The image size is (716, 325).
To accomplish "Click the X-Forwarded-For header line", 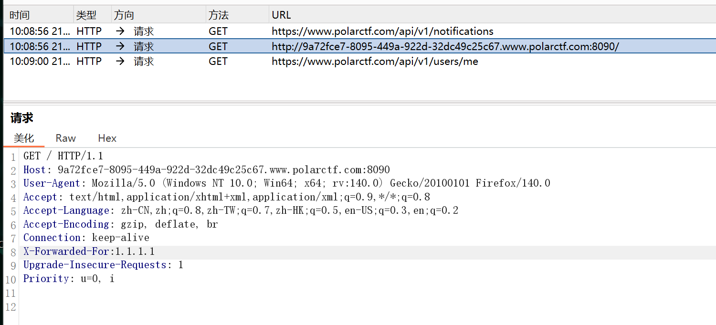I will tap(89, 252).
